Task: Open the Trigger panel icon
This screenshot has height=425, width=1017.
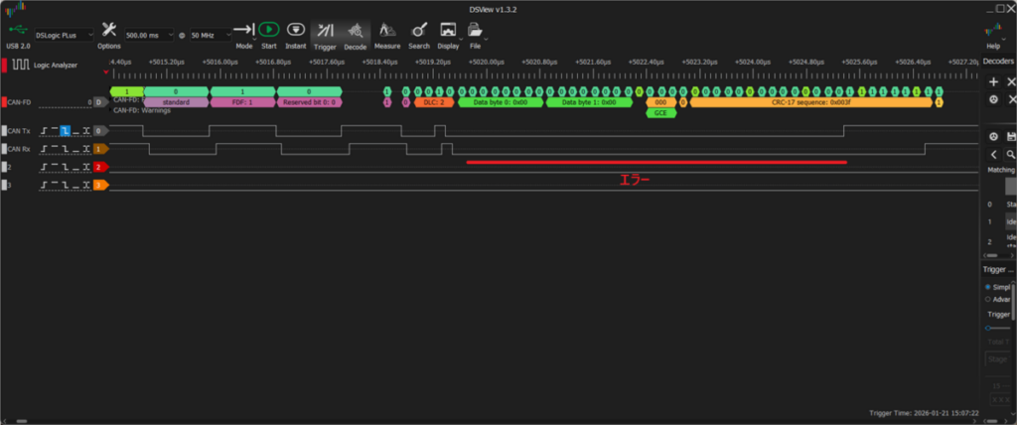Action: (325, 30)
